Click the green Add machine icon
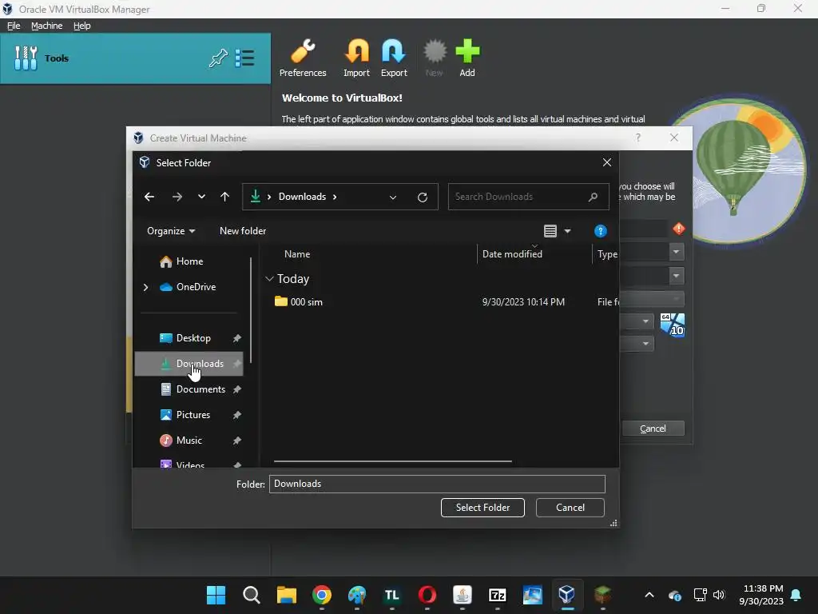 [x=467, y=58]
